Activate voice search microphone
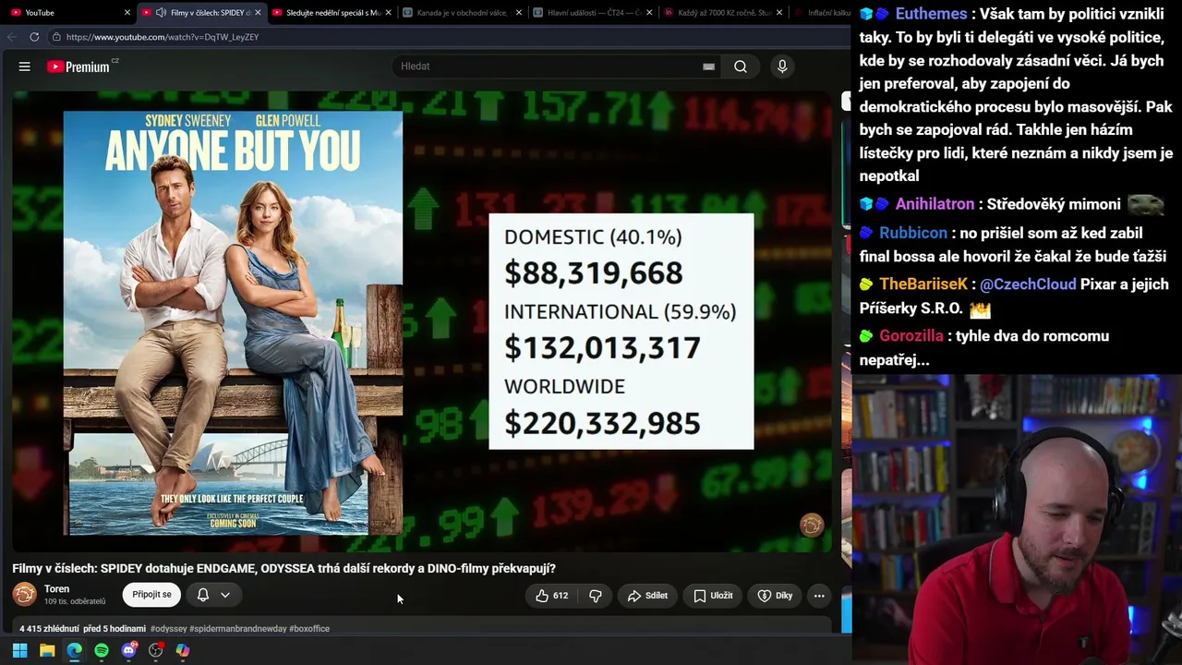The height and width of the screenshot is (665, 1182). (782, 66)
